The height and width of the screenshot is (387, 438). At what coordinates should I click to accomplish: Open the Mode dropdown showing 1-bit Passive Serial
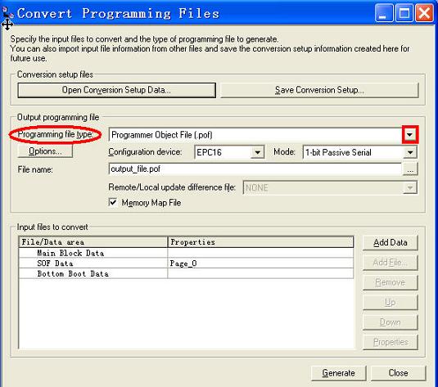(x=410, y=152)
